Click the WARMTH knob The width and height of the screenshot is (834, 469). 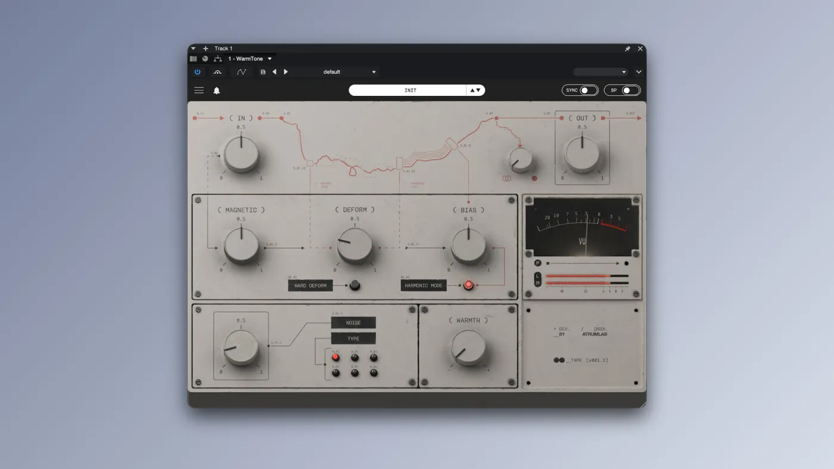click(x=468, y=347)
